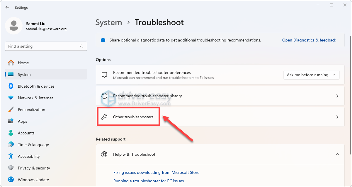Click the search magnifier icon
This screenshot has width=352, height=187.
point(81,46)
